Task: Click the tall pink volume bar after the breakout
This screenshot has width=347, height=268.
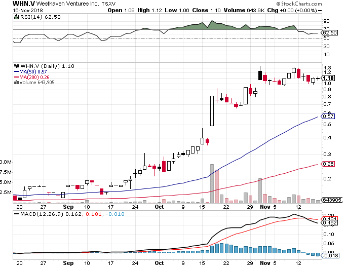Action: (x=217, y=186)
